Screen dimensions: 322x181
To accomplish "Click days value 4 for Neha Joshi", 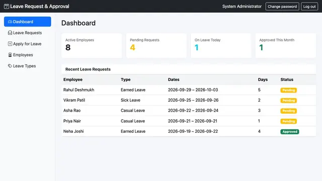I will 259,131.
